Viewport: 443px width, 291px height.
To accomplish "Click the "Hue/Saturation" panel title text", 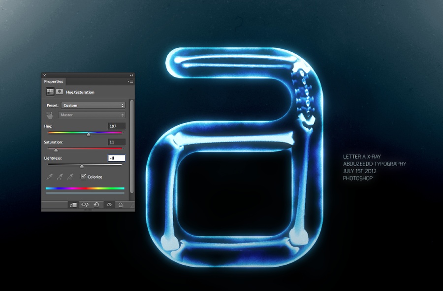I will tap(80, 92).
